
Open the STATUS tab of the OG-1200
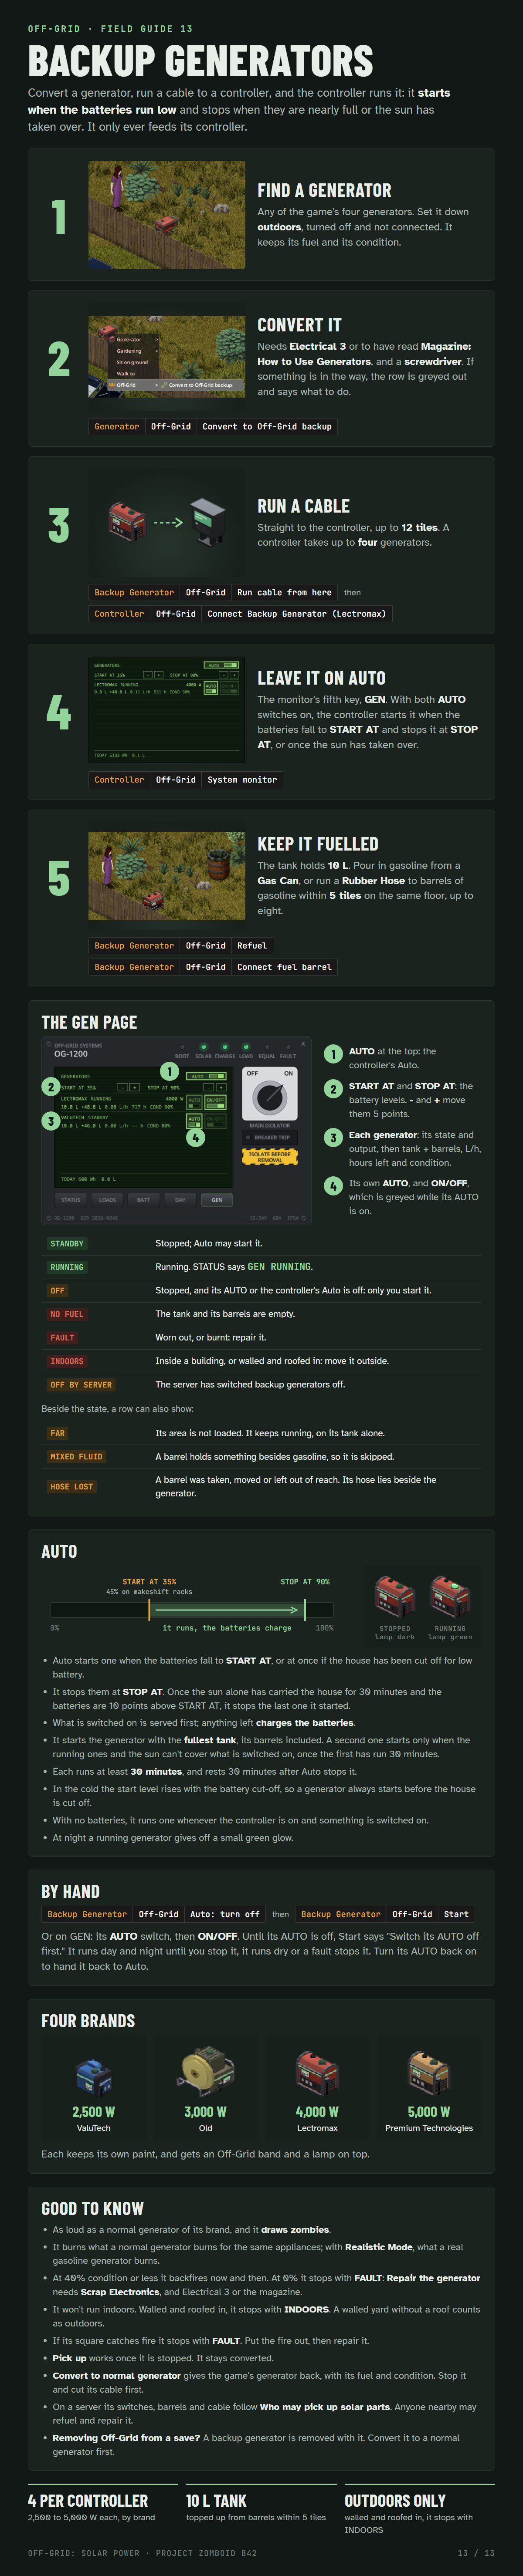pyautogui.click(x=71, y=1200)
